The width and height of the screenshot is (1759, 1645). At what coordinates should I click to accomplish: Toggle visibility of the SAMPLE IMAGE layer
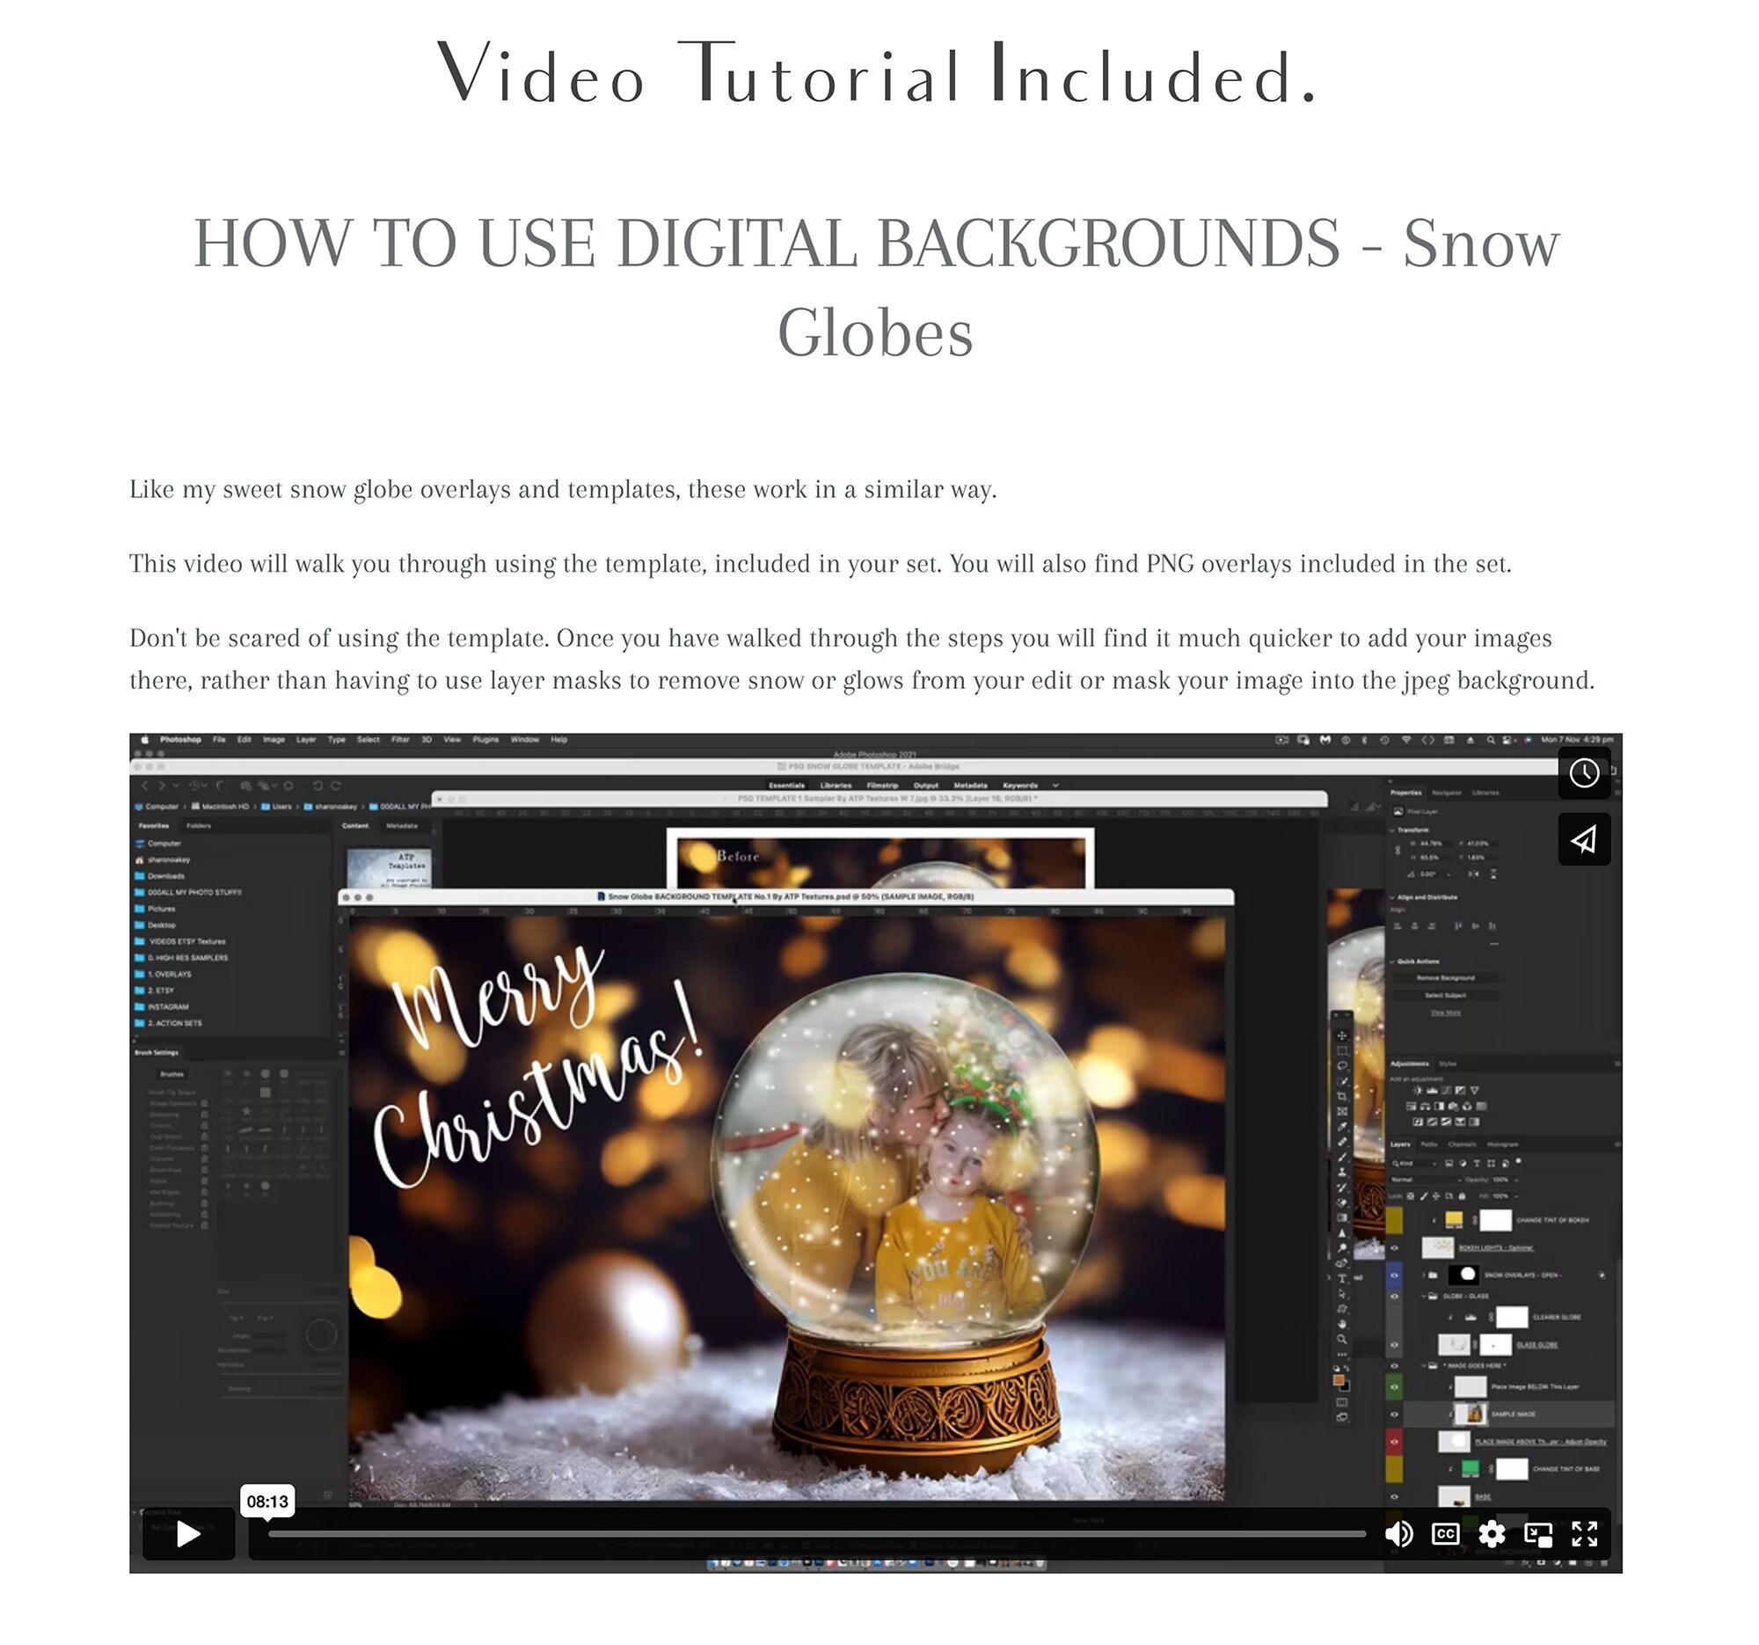pos(1395,1415)
